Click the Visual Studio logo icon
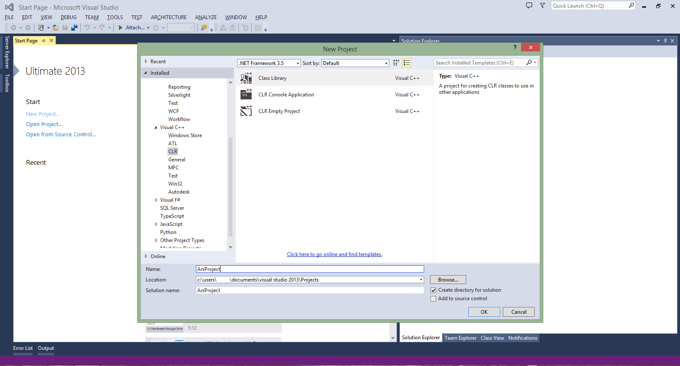Image resolution: width=680 pixels, height=366 pixels. click(x=9, y=7)
